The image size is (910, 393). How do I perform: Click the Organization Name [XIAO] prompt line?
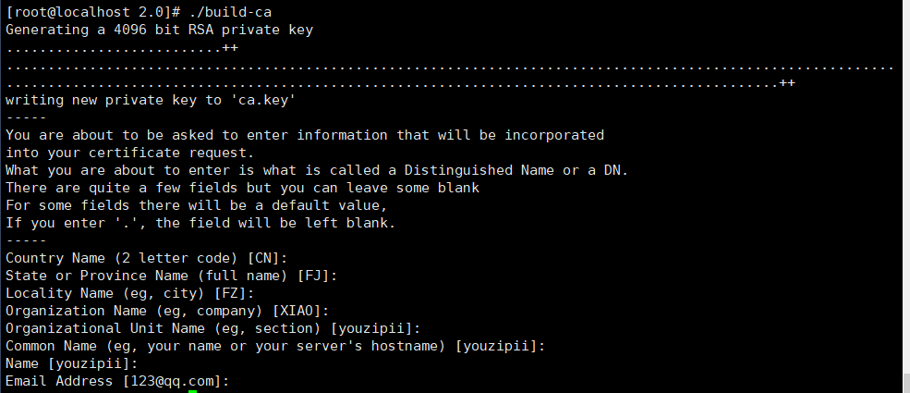[x=168, y=311]
